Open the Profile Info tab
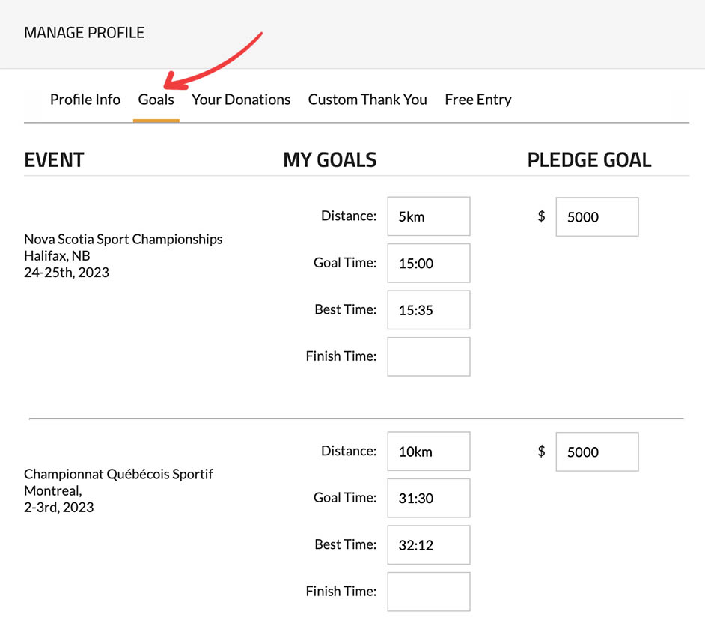705x626 pixels. click(85, 100)
